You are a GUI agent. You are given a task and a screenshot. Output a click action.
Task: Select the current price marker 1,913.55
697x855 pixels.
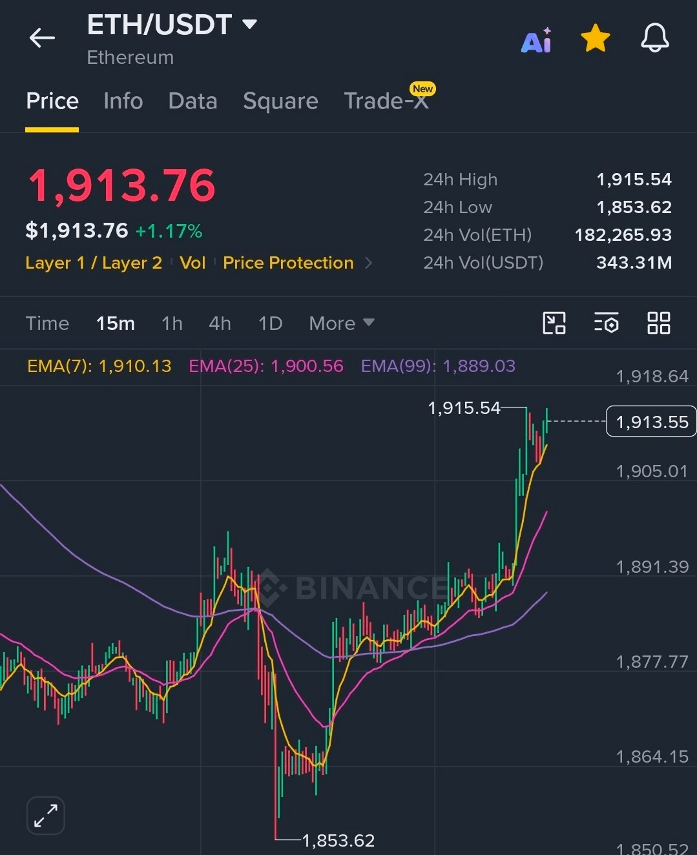(x=651, y=422)
